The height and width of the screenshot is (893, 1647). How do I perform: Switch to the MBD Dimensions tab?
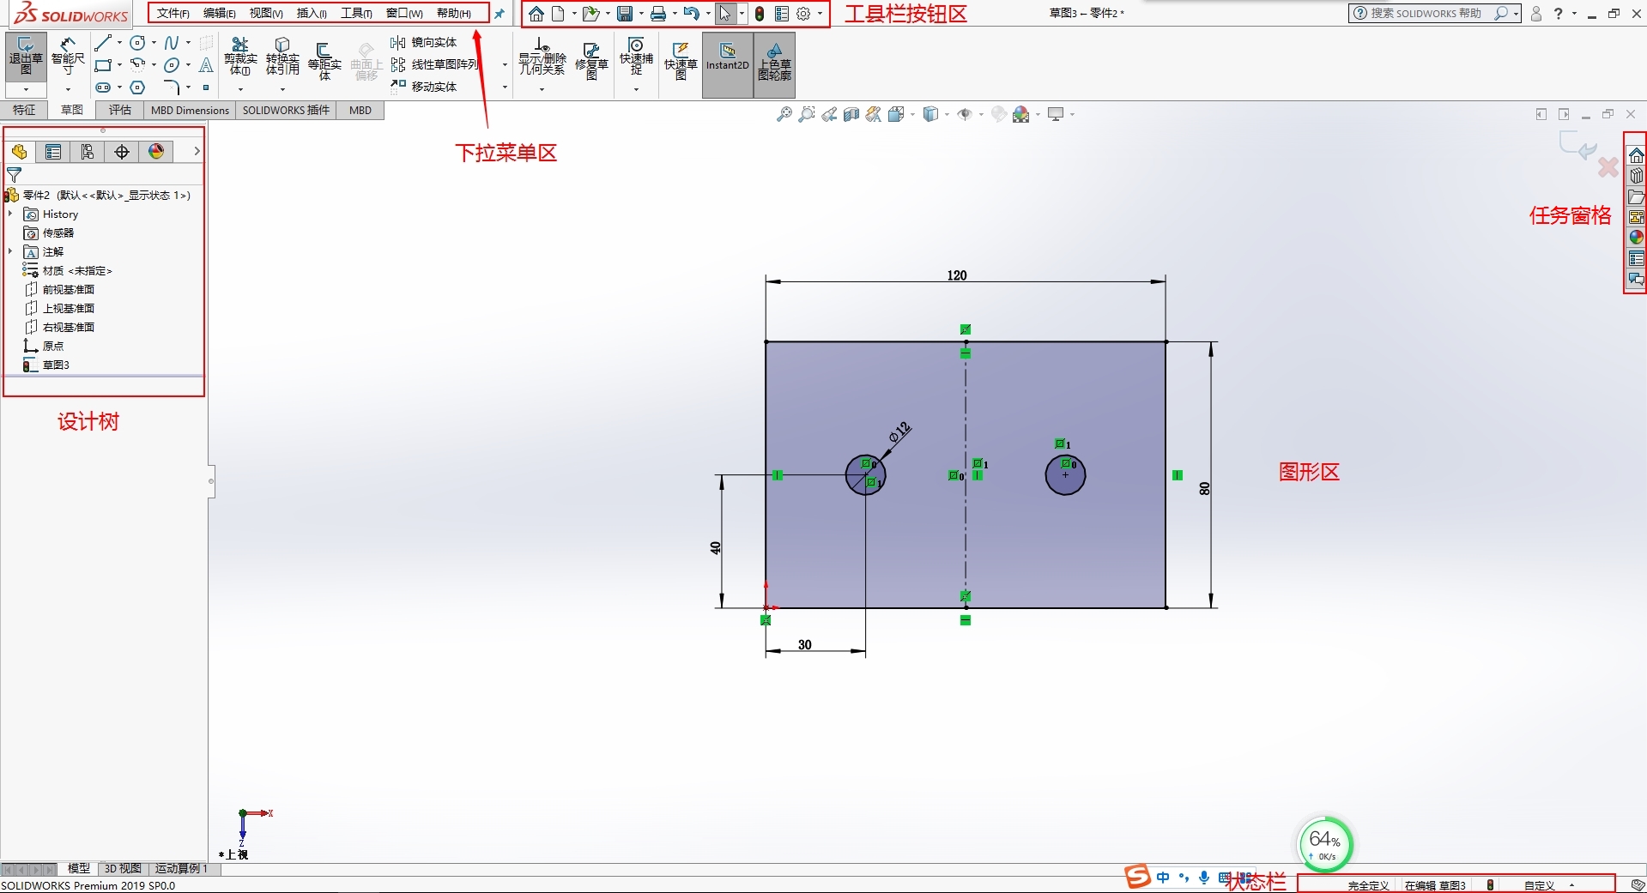click(x=190, y=110)
